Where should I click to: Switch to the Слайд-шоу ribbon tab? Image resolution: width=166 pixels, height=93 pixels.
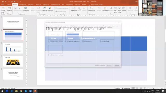point(46,5)
